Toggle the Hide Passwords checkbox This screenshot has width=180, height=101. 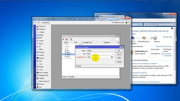coord(112,22)
